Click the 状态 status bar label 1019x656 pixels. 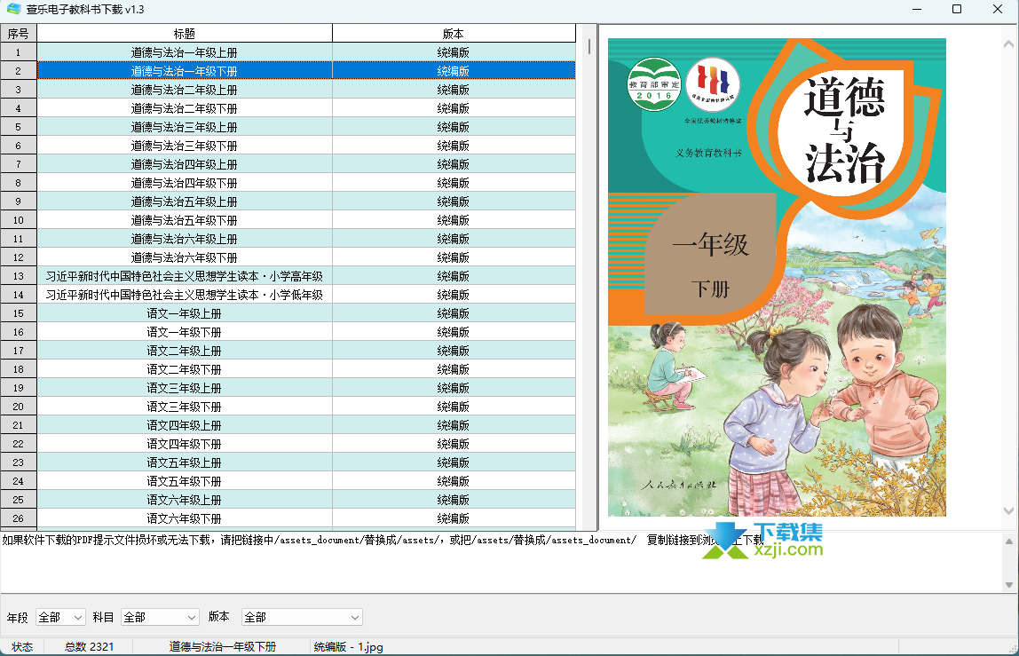click(x=22, y=647)
